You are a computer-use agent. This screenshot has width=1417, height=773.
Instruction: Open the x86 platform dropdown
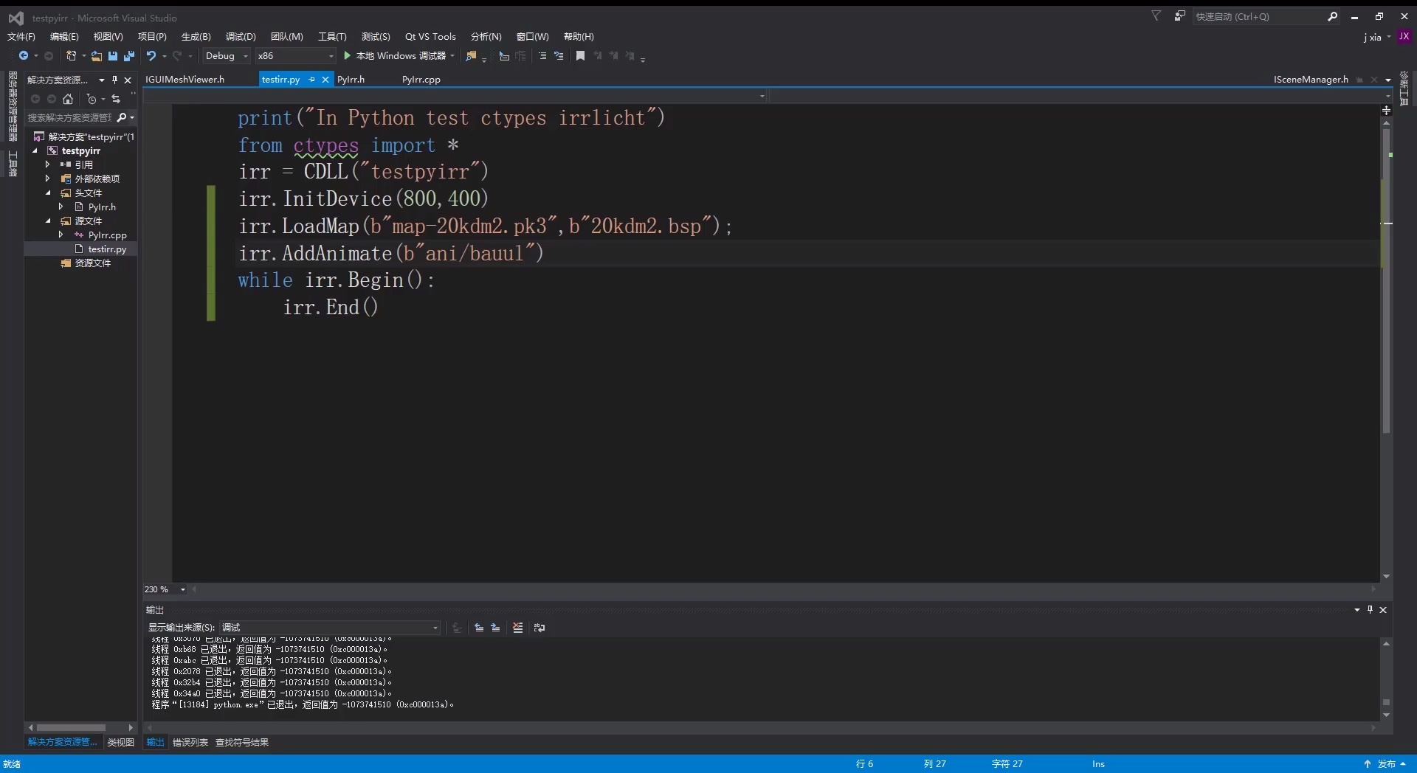(295, 56)
